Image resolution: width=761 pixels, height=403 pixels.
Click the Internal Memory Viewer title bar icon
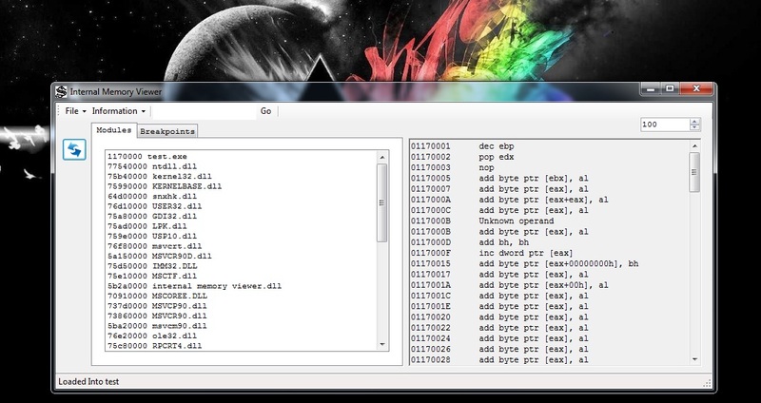62,91
